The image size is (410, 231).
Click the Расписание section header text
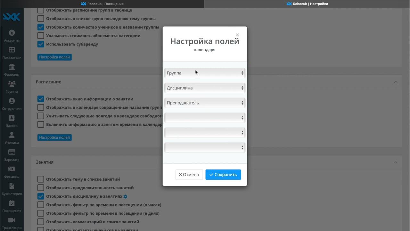point(48,82)
